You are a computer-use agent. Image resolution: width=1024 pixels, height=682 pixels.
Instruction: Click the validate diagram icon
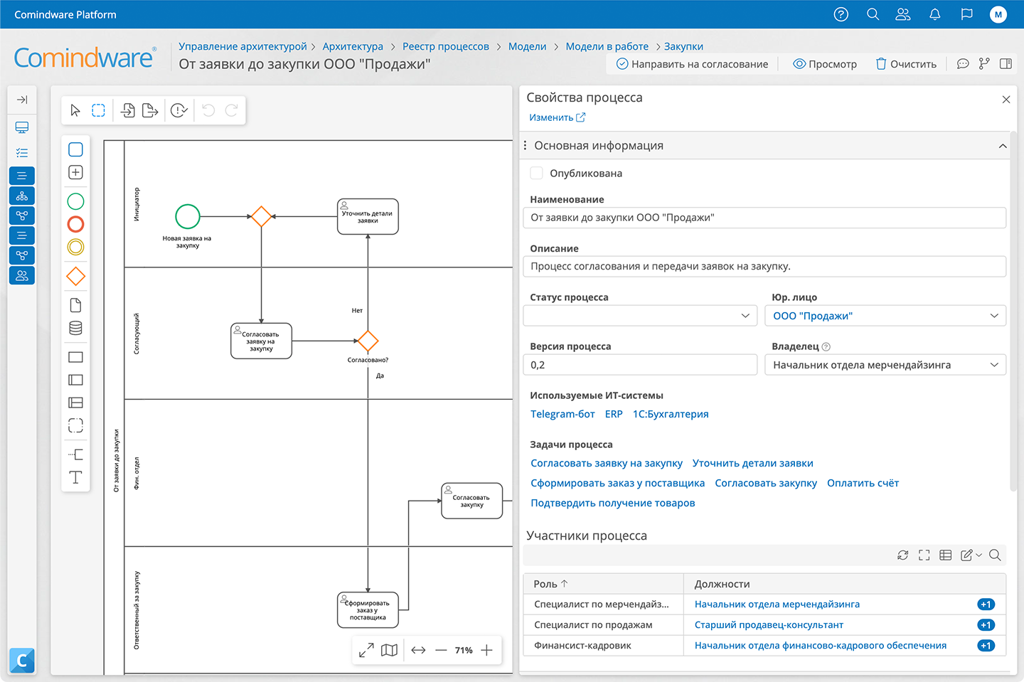click(x=179, y=110)
